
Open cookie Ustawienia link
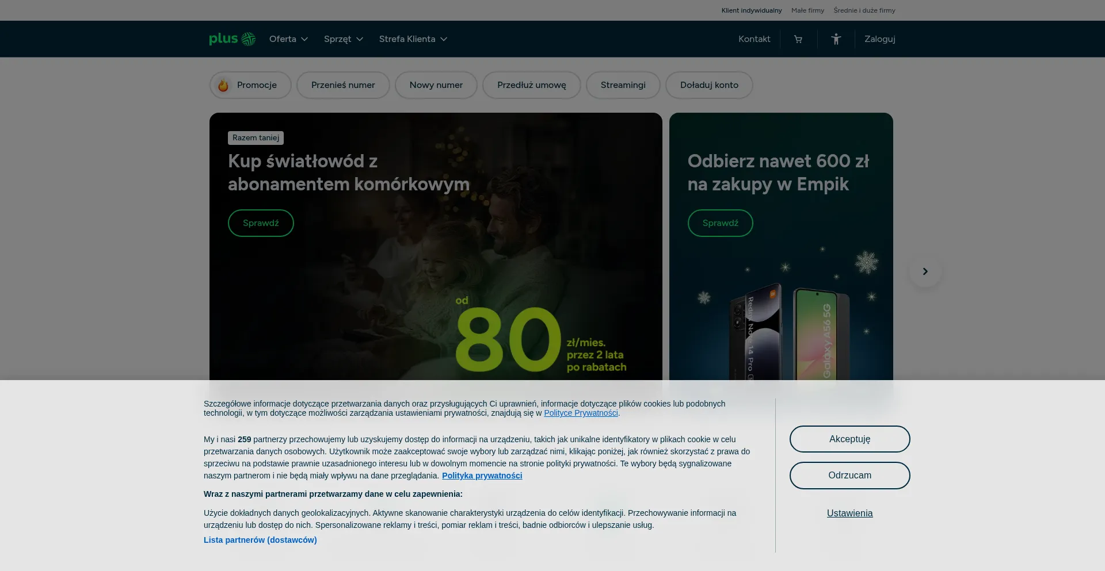849,513
